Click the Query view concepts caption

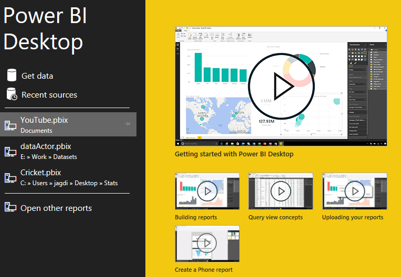point(276,217)
